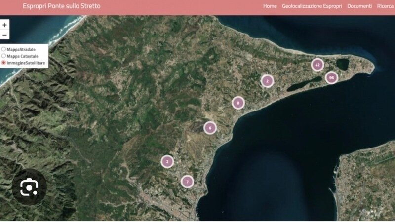
Task: Click the Espropri Ponte sullo Stretto title
Action: (x=61, y=6)
